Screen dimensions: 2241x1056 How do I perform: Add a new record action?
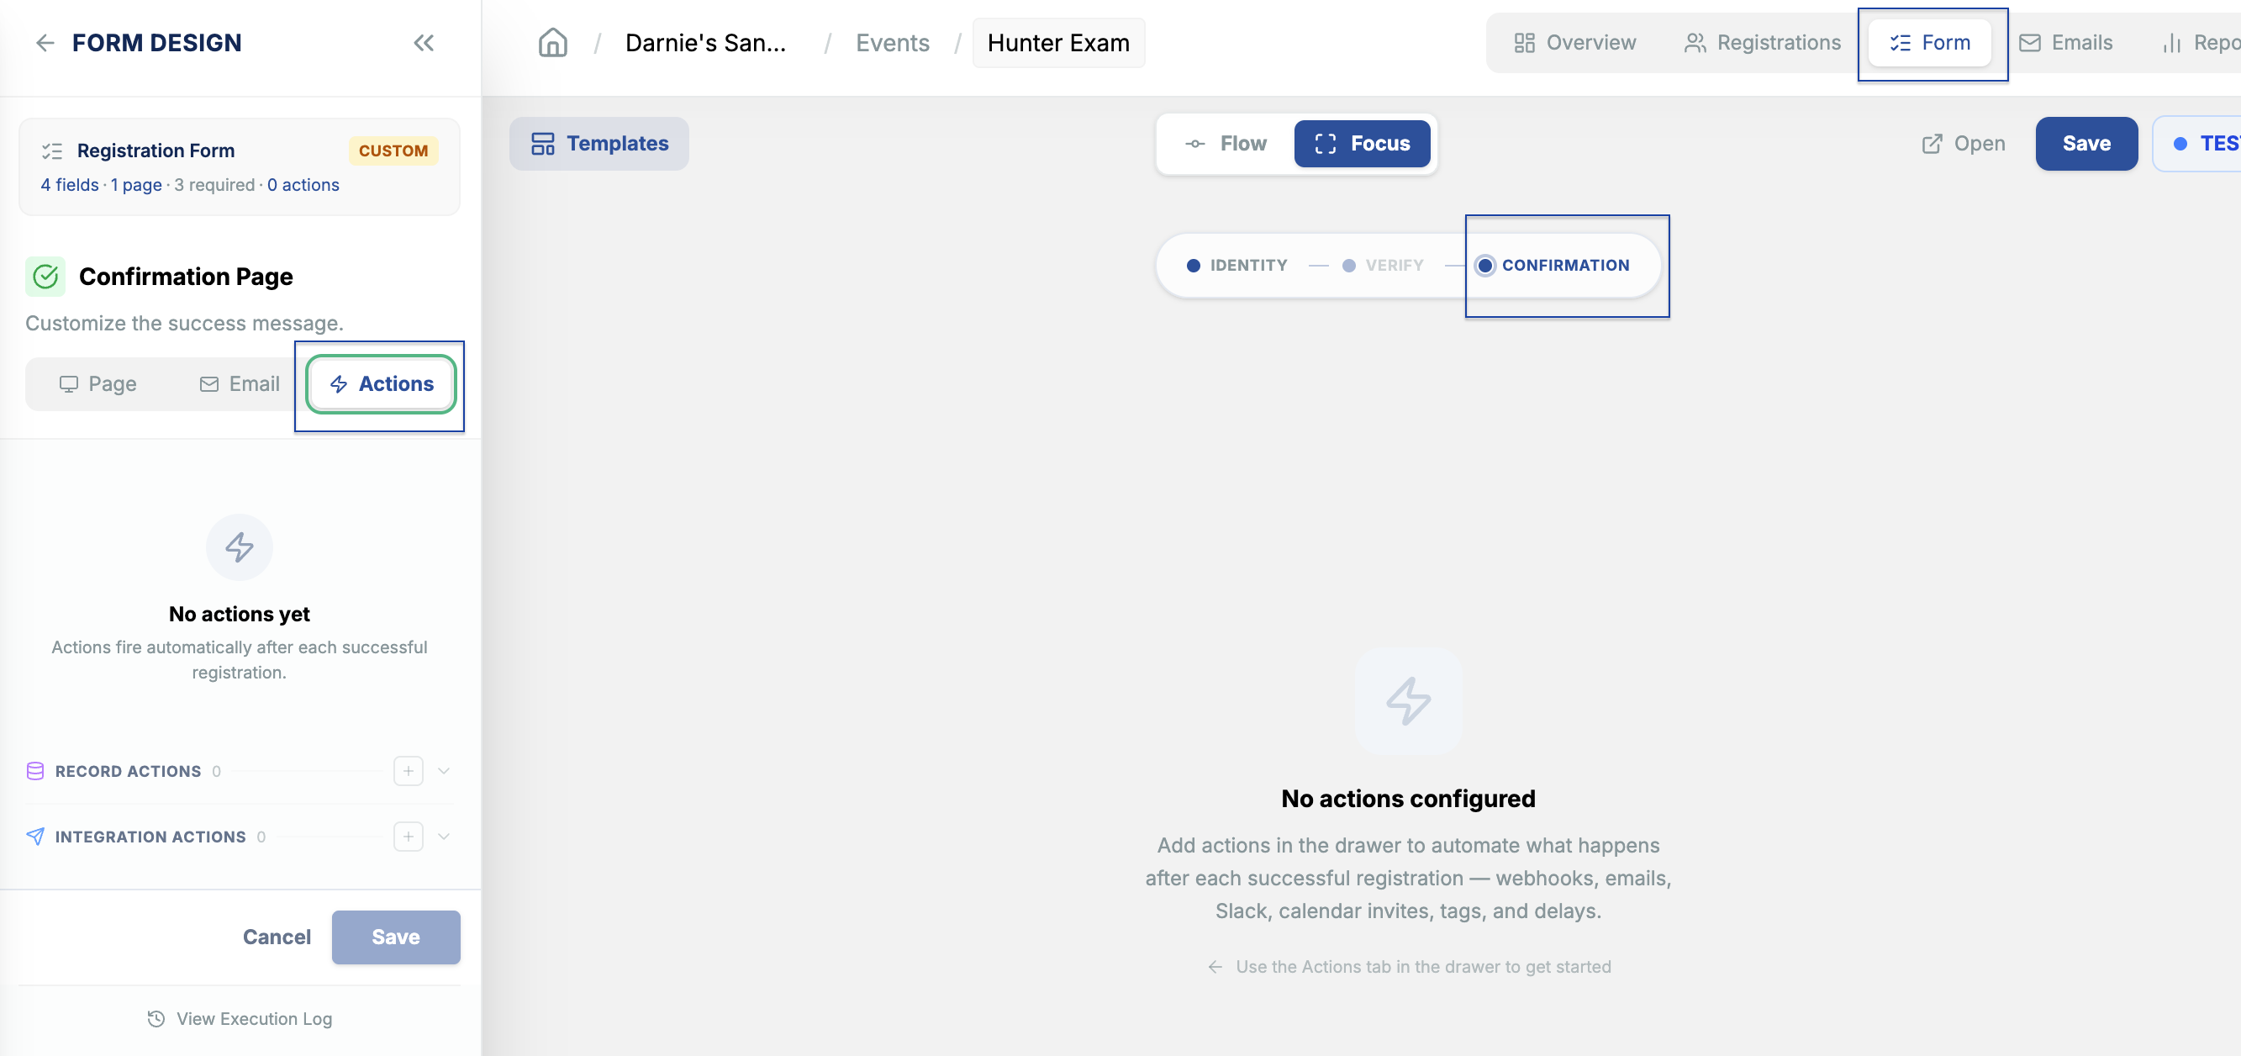pos(408,772)
